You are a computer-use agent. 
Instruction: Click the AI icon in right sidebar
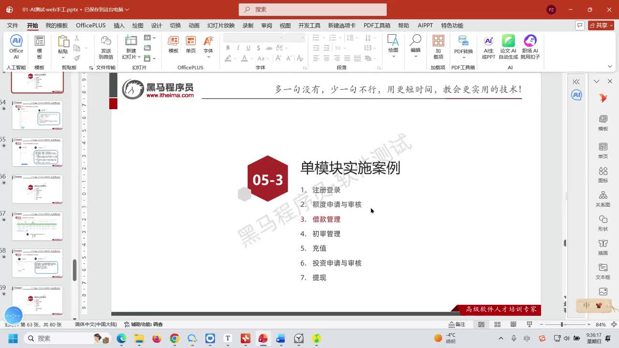point(576,95)
